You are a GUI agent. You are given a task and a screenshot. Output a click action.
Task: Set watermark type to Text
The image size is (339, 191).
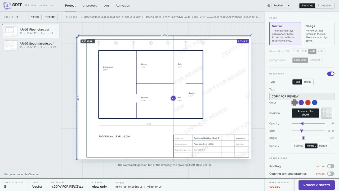297,82
